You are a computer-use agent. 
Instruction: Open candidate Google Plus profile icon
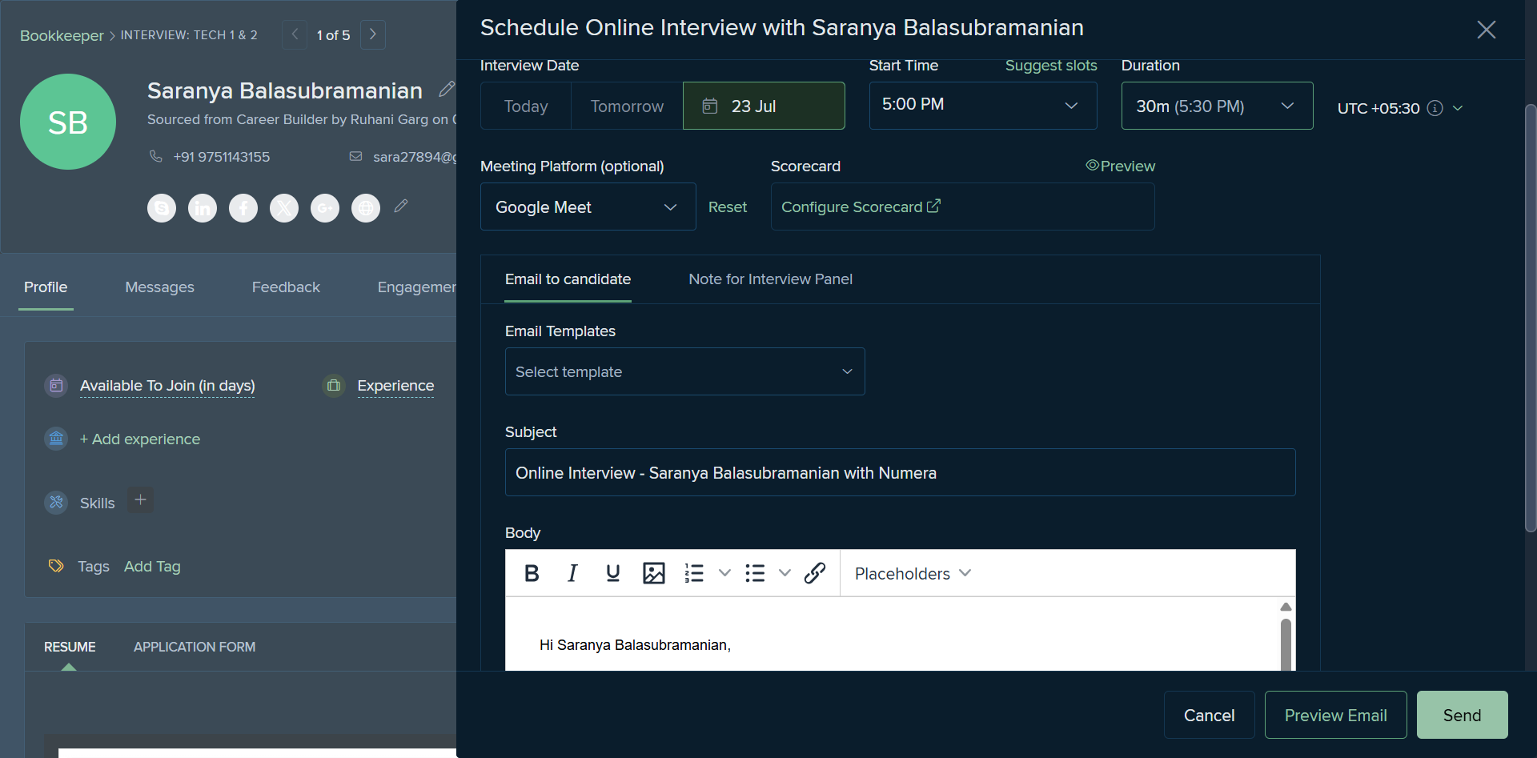[325, 208]
